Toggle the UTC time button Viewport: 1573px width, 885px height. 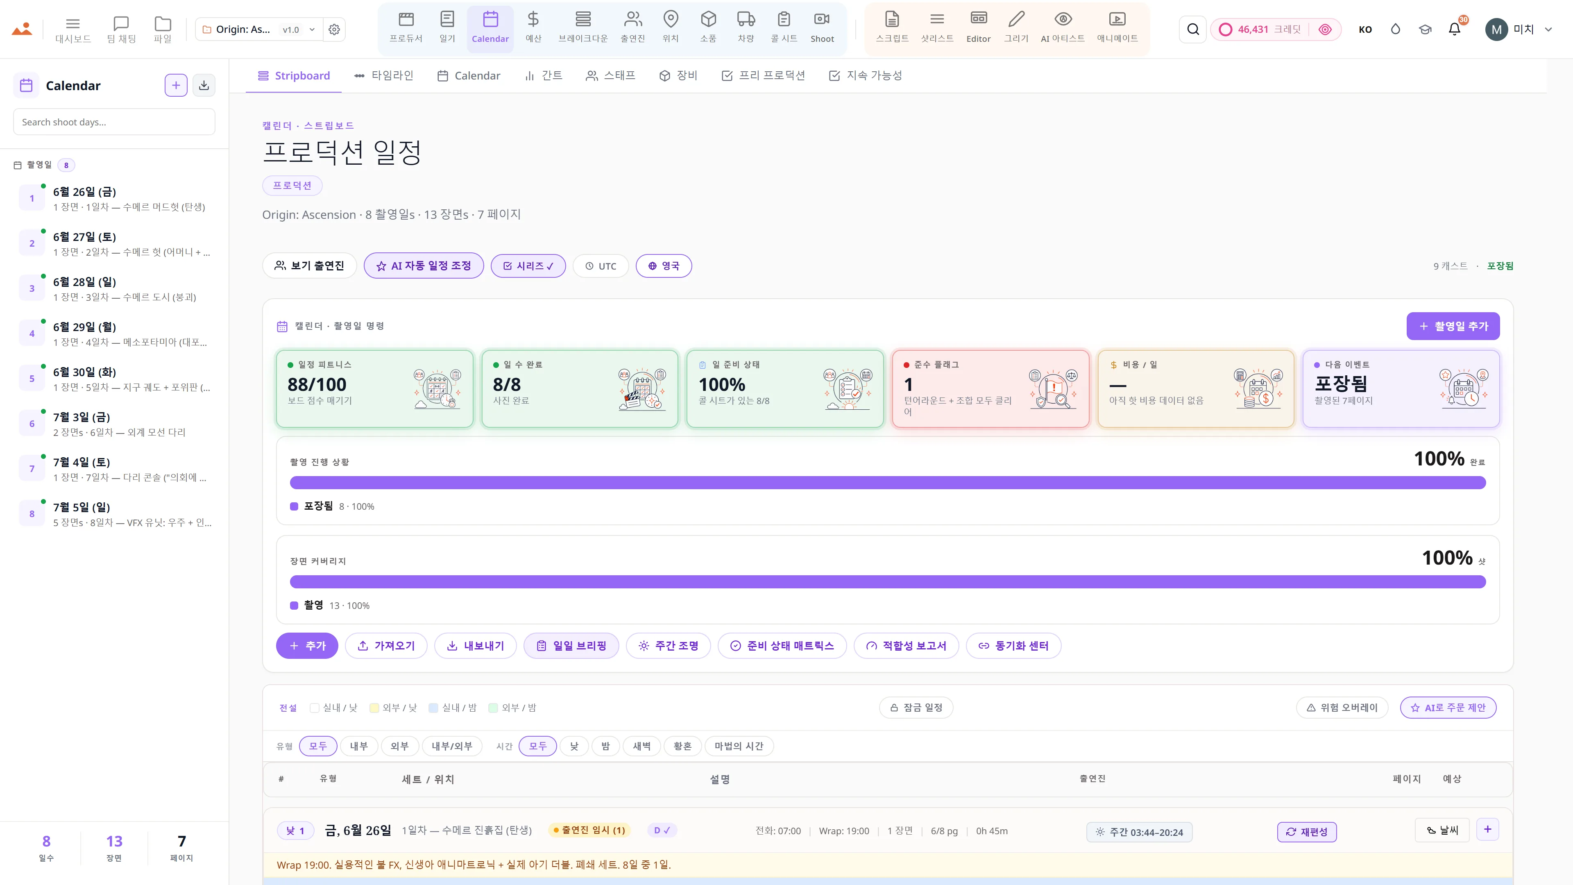601,265
